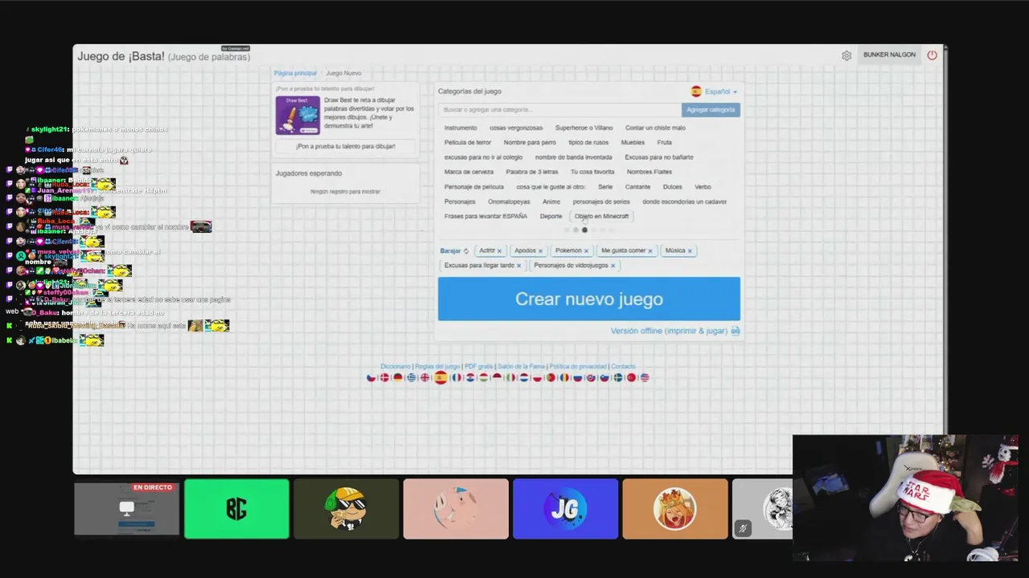Remove the Actriz category chip
Viewport: 1029px width, 578px height.
(499, 251)
